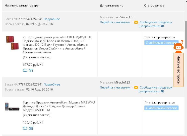This screenshot has width=187, height=136.
Task: Go to Top Store ACE via 'Перейти к магазину'
Action: coord(115,22)
